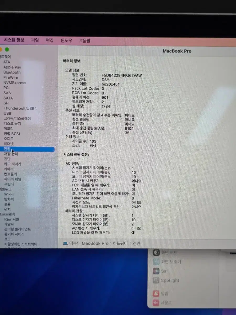
Task: Select Bluetooth in the hardware list
Action: click(x=12, y=72)
